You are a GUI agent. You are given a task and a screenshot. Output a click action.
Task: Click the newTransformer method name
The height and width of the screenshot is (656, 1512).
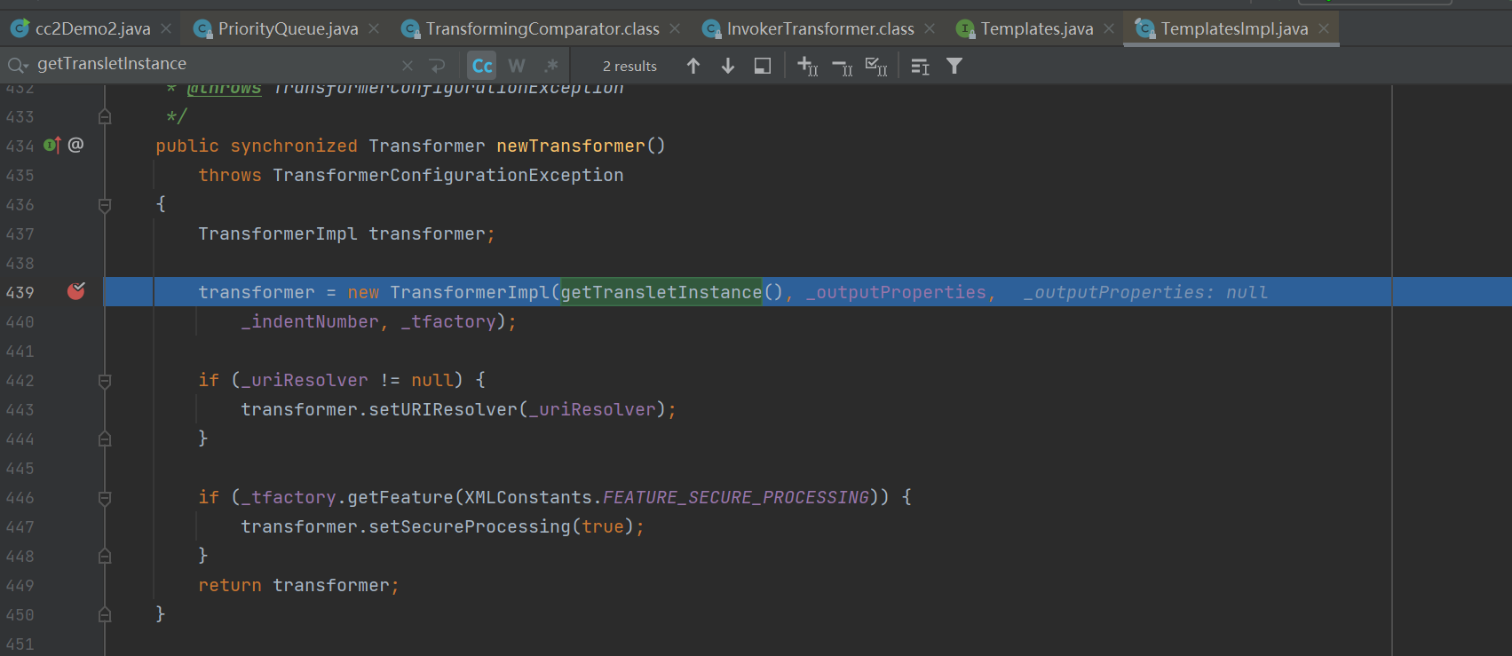(x=571, y=146)
